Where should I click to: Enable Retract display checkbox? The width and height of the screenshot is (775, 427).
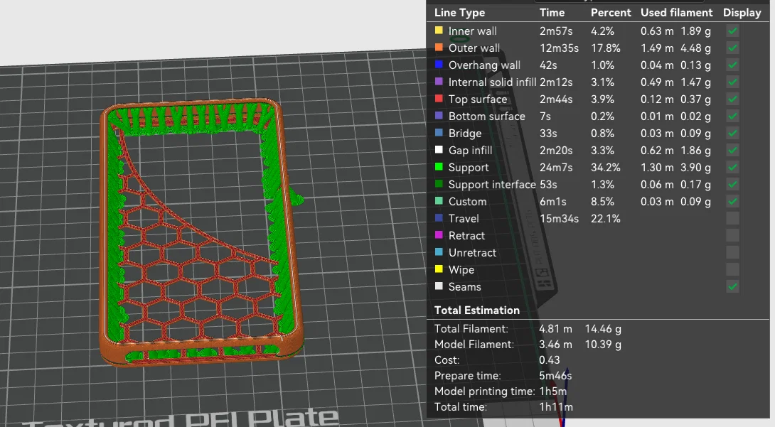click(x=732, y=235)
